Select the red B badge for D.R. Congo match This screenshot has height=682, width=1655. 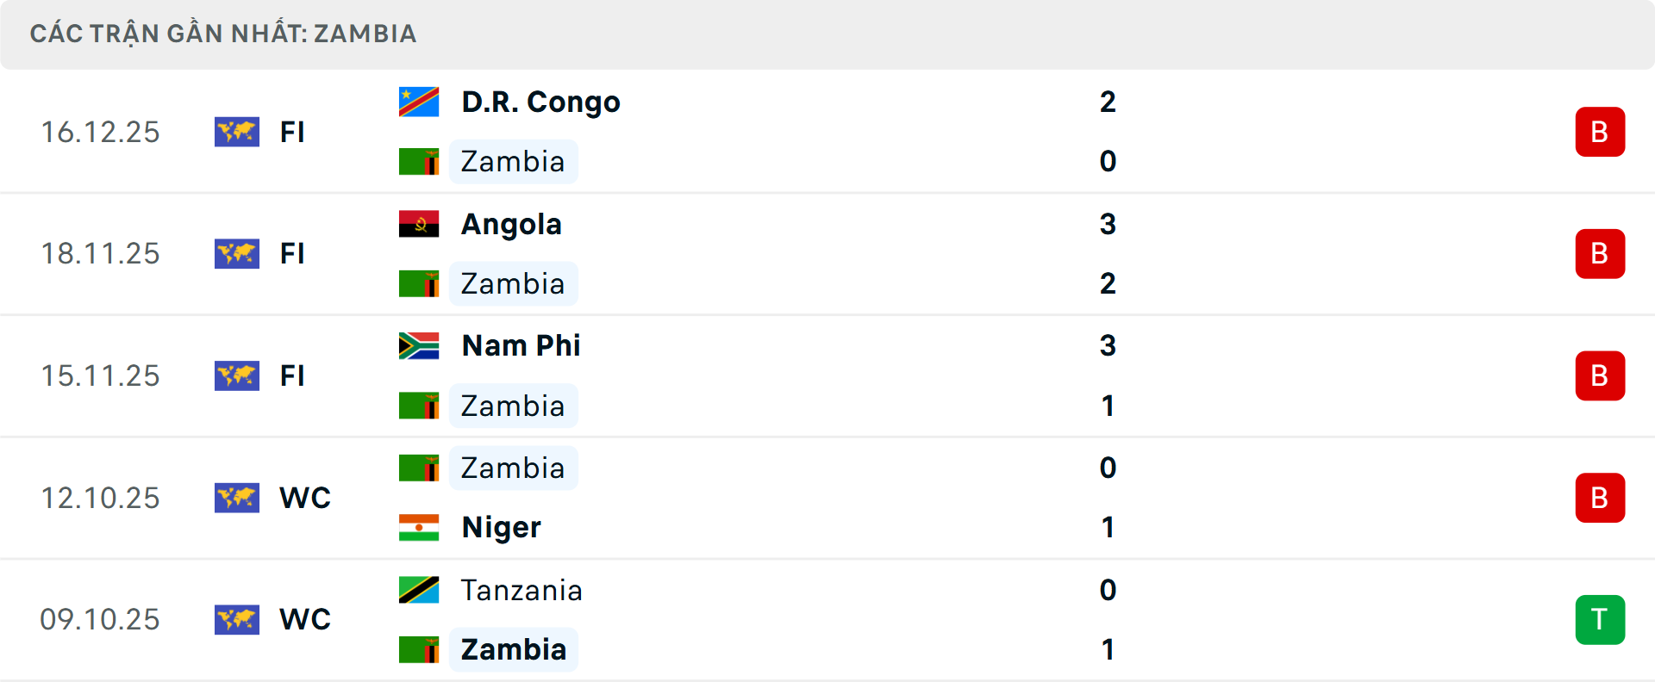point(1601,132)
